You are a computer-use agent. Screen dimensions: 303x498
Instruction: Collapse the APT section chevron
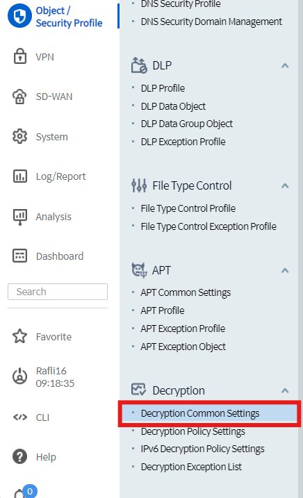coord(285,271)
